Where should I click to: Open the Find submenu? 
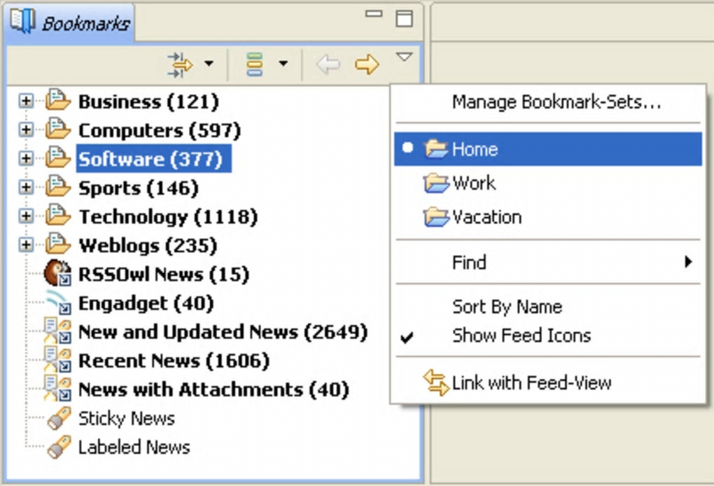pos(548,263)
